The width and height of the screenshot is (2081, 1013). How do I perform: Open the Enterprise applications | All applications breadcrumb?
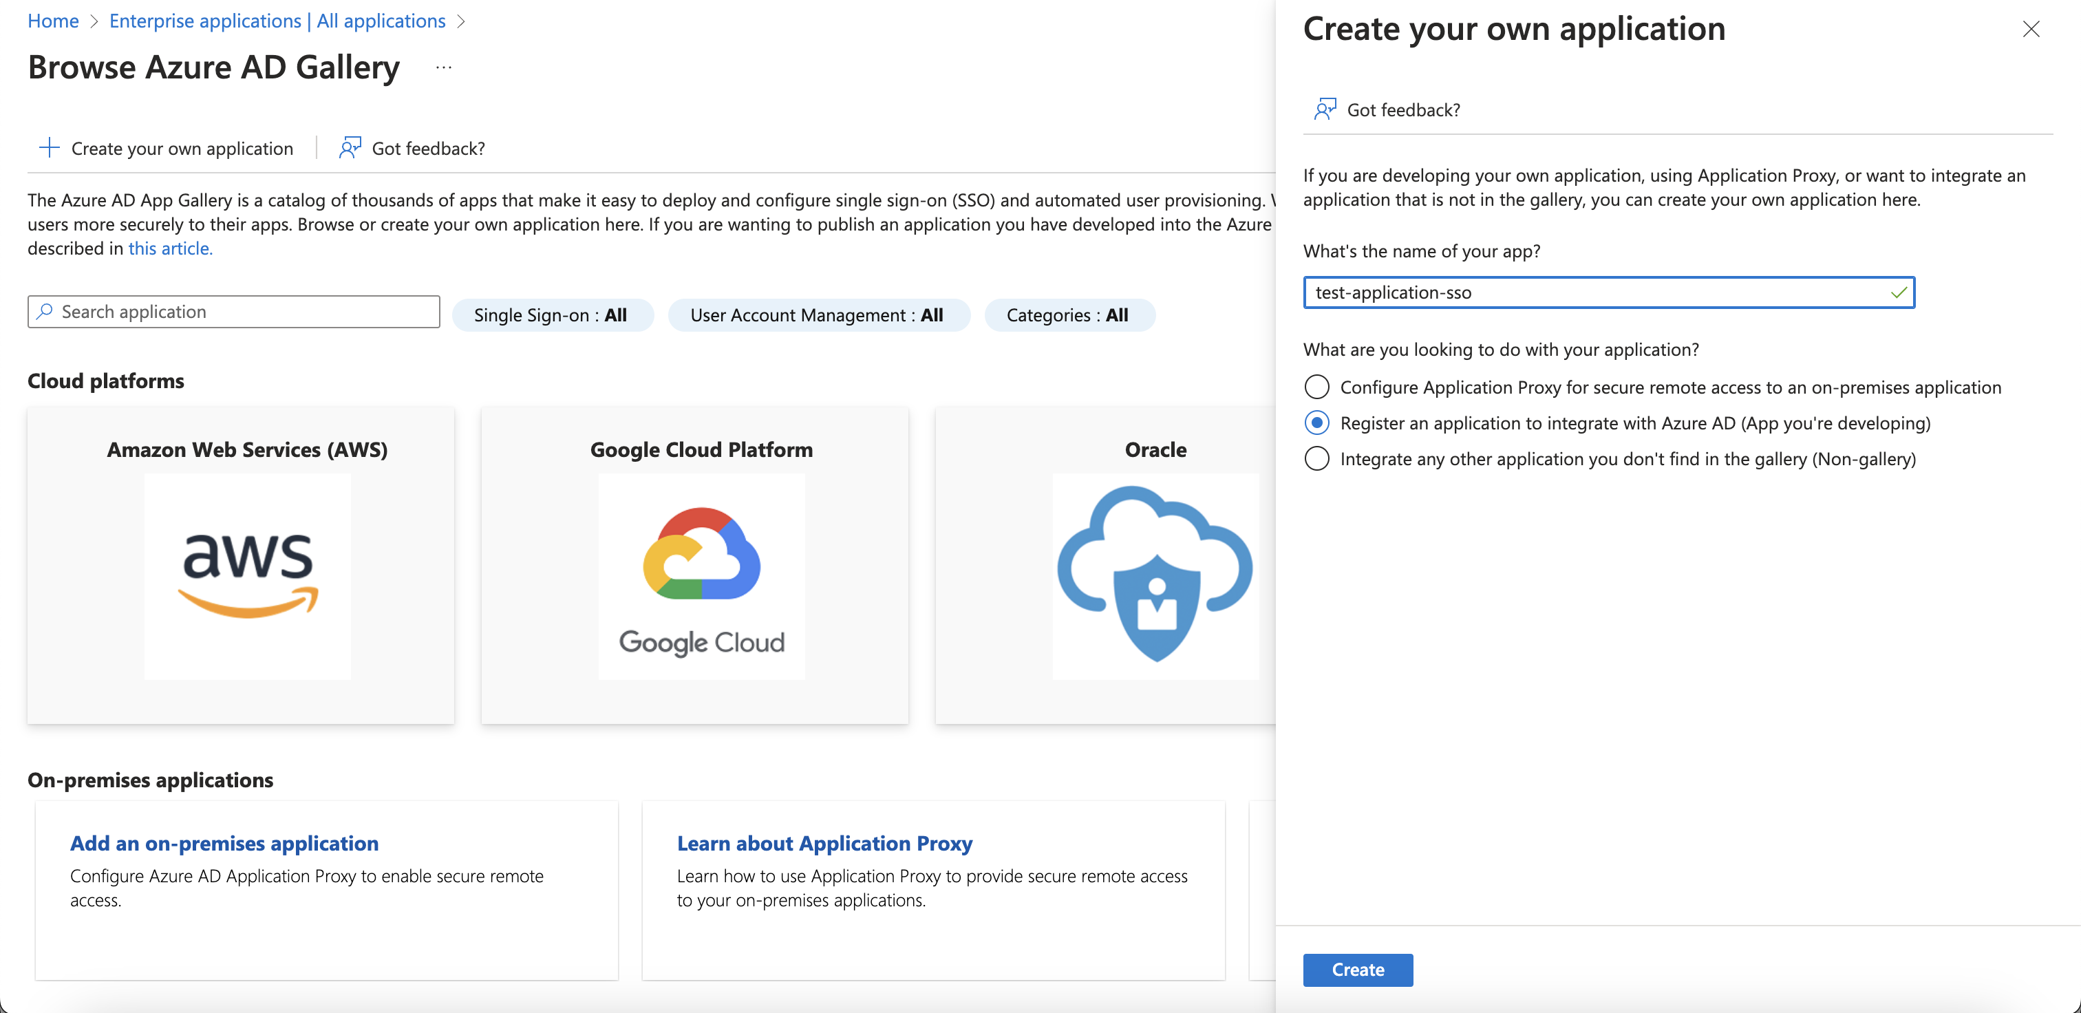tap(277, 21)
